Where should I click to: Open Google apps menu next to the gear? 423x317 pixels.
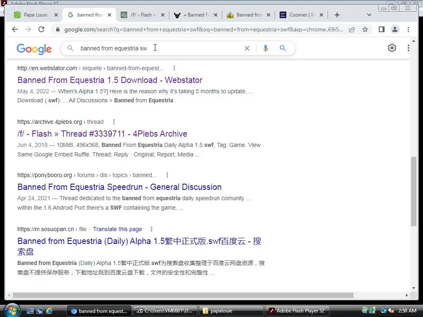tap(408, 48)
